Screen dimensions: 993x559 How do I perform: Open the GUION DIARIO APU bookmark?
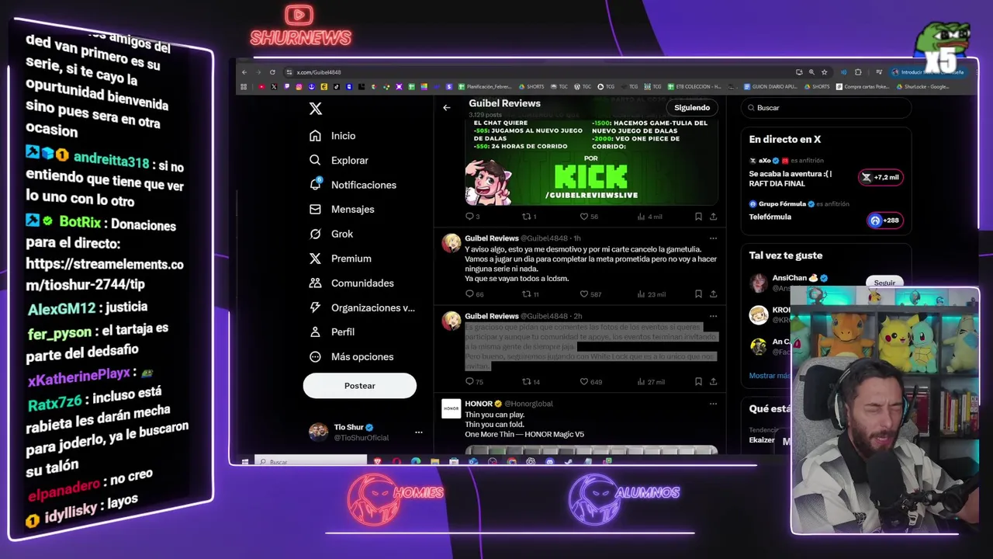click(770, 87)
